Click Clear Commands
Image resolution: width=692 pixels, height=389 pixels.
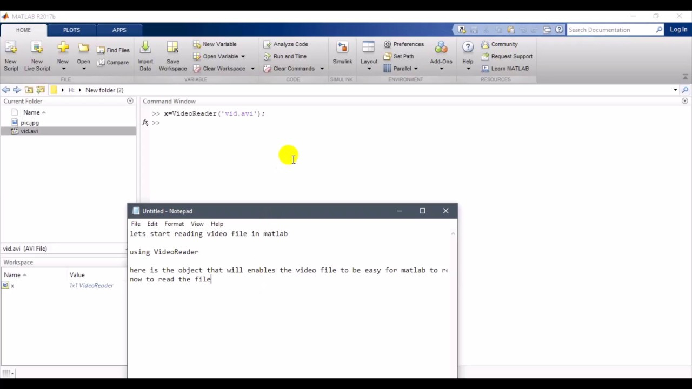pos(289,69)
